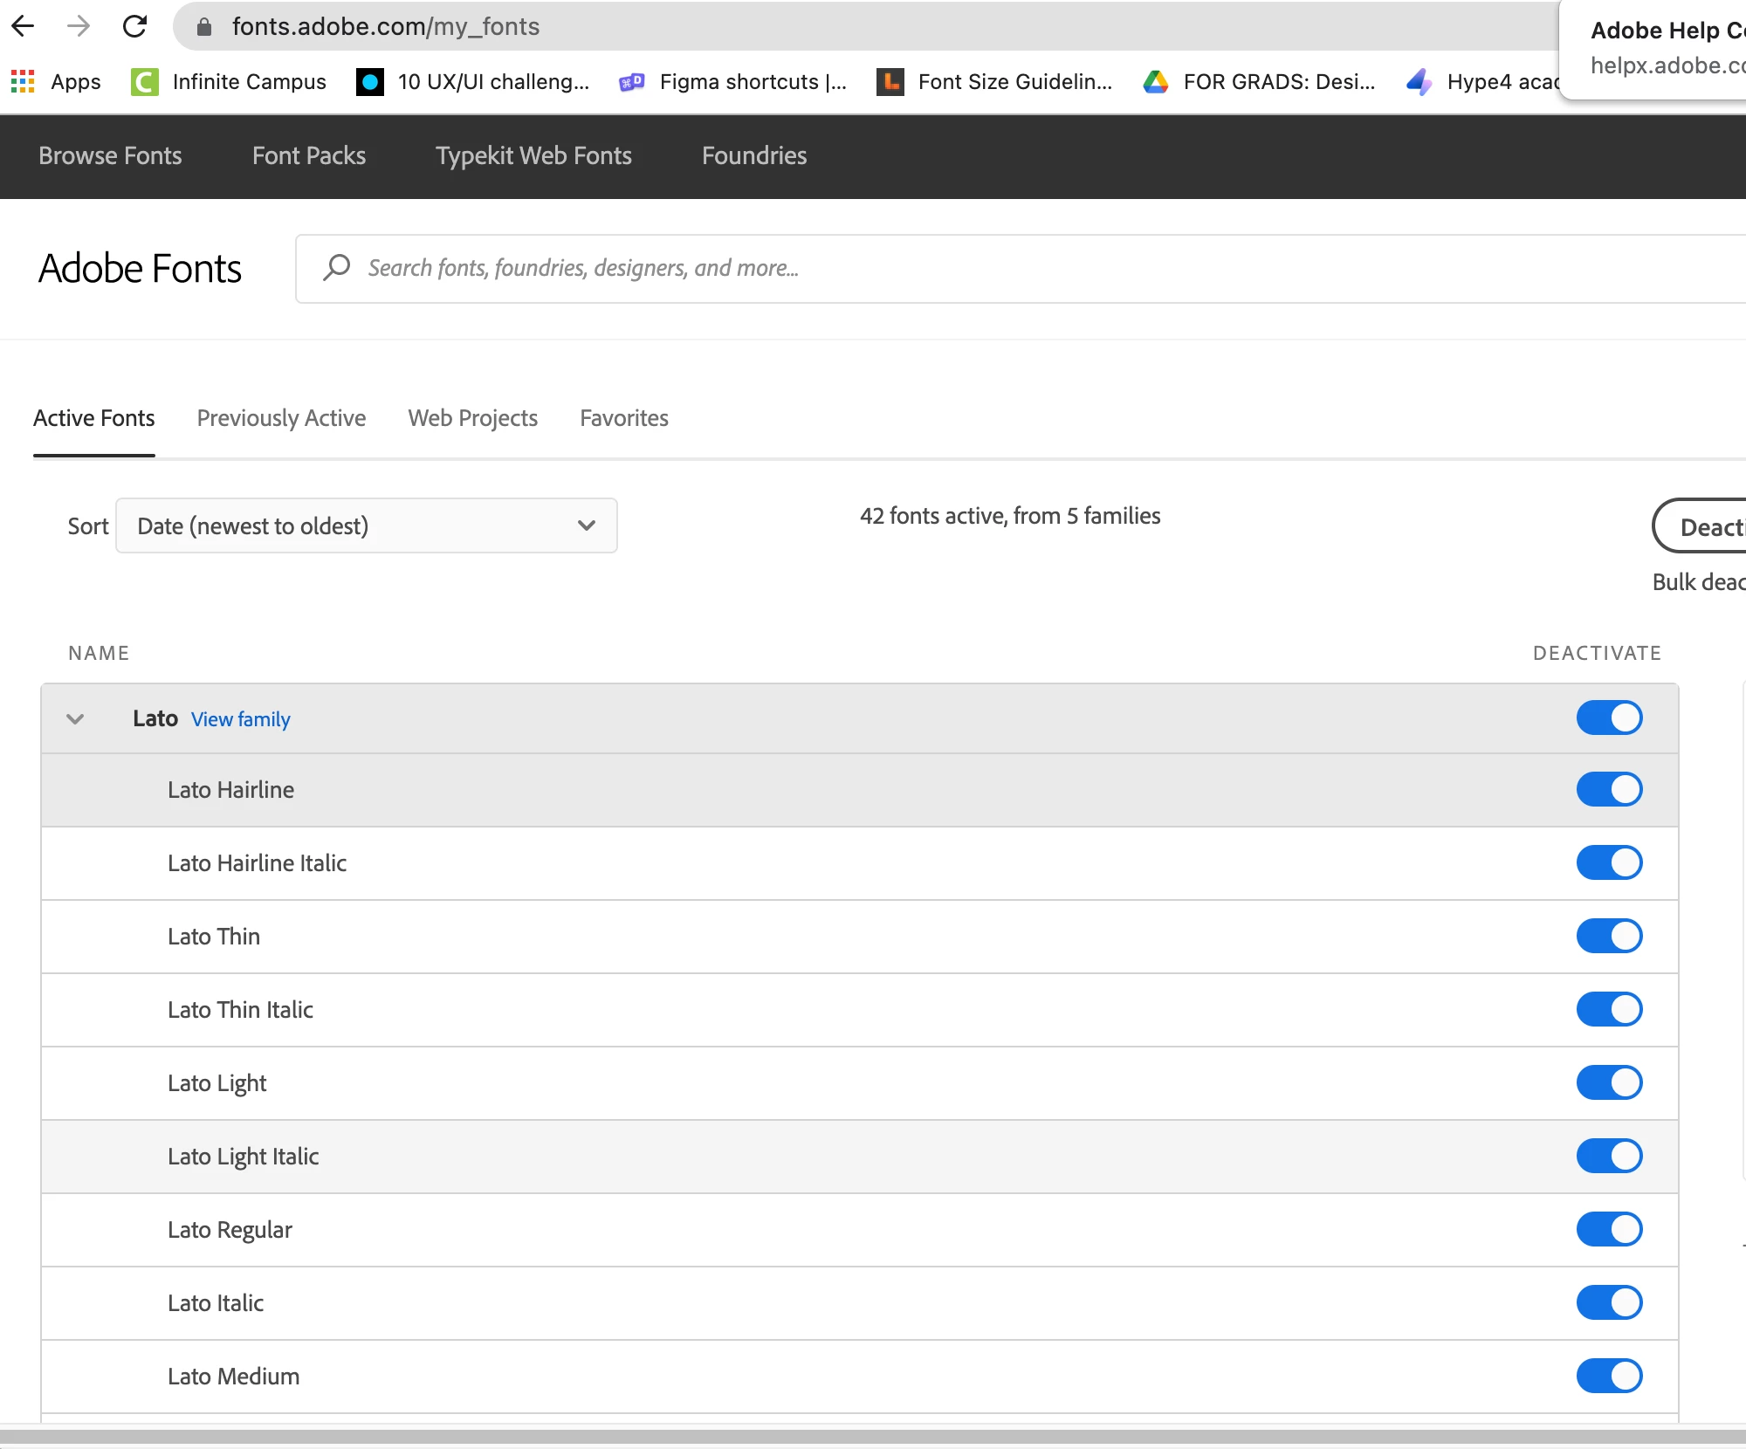The height and width of the screenshot is (1449, 1746).
Task: Click the browser back arrow
Action: click(24, 26)
